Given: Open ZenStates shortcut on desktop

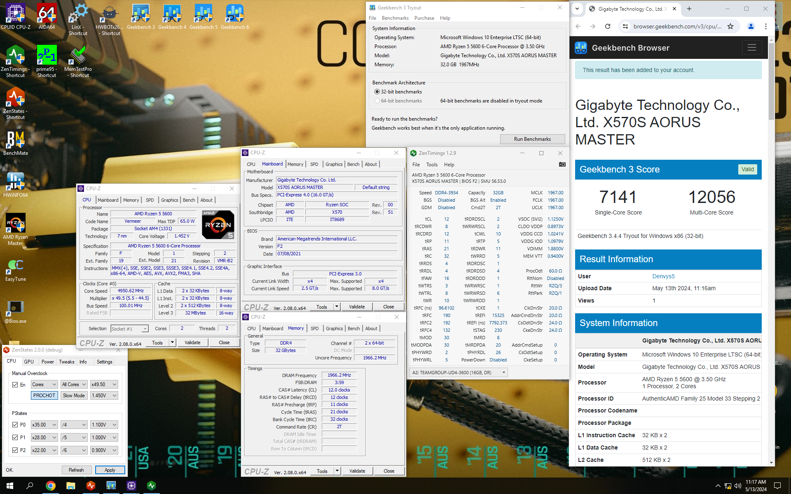Looking at the screenshot, I should (x=16, y=103).
